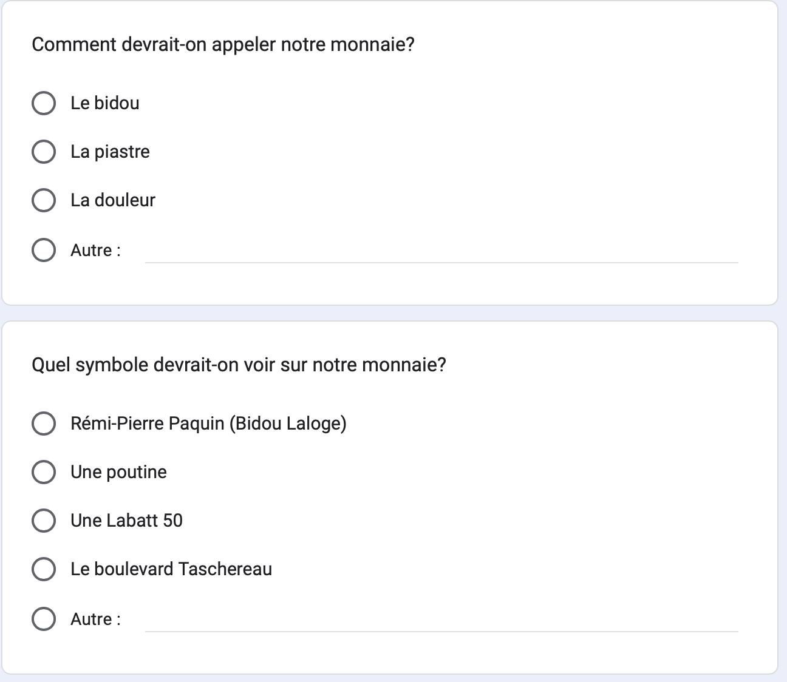This screenshot has width=787, height=682.
Task: Click the "Rémi-Pierre Paquin (Bidou Laloge)" label text
Action: (x=208, y=424)
